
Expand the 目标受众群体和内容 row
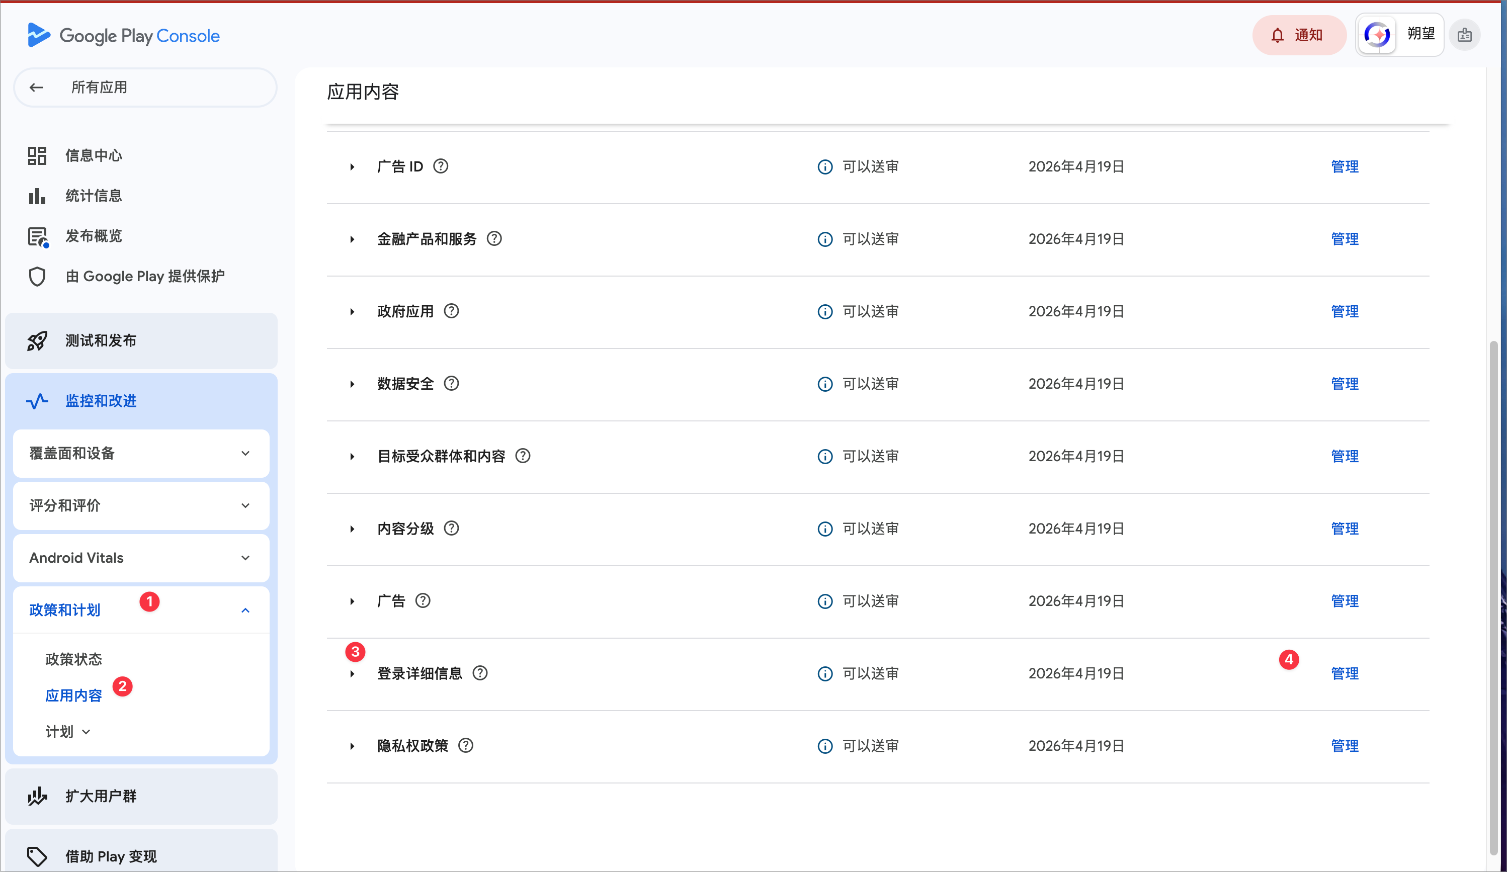tap(352, 457)
